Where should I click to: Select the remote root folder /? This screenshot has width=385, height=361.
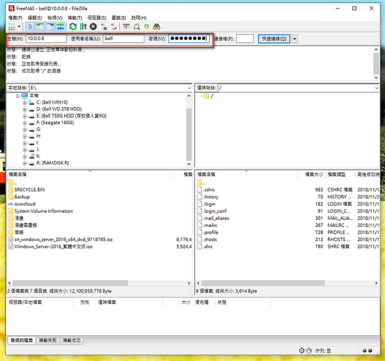212,96
